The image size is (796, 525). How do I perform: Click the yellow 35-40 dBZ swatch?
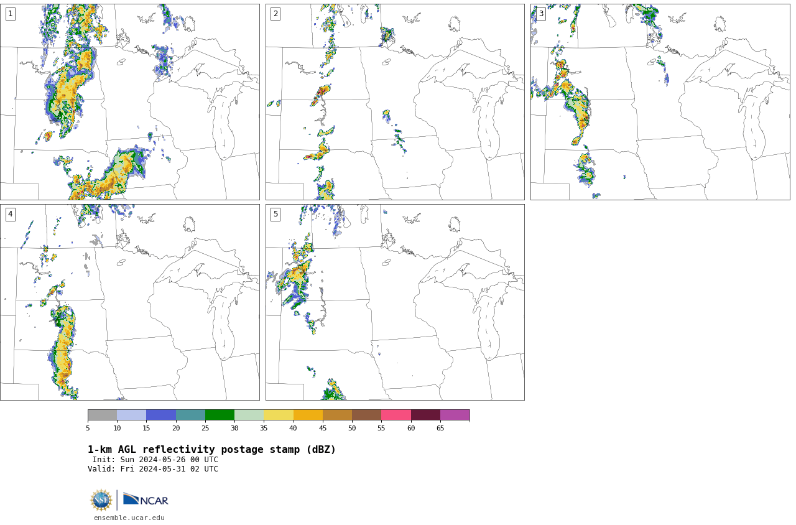(x=279, y=415)
